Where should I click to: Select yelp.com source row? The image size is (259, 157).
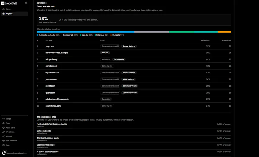(x=134, y=46)
